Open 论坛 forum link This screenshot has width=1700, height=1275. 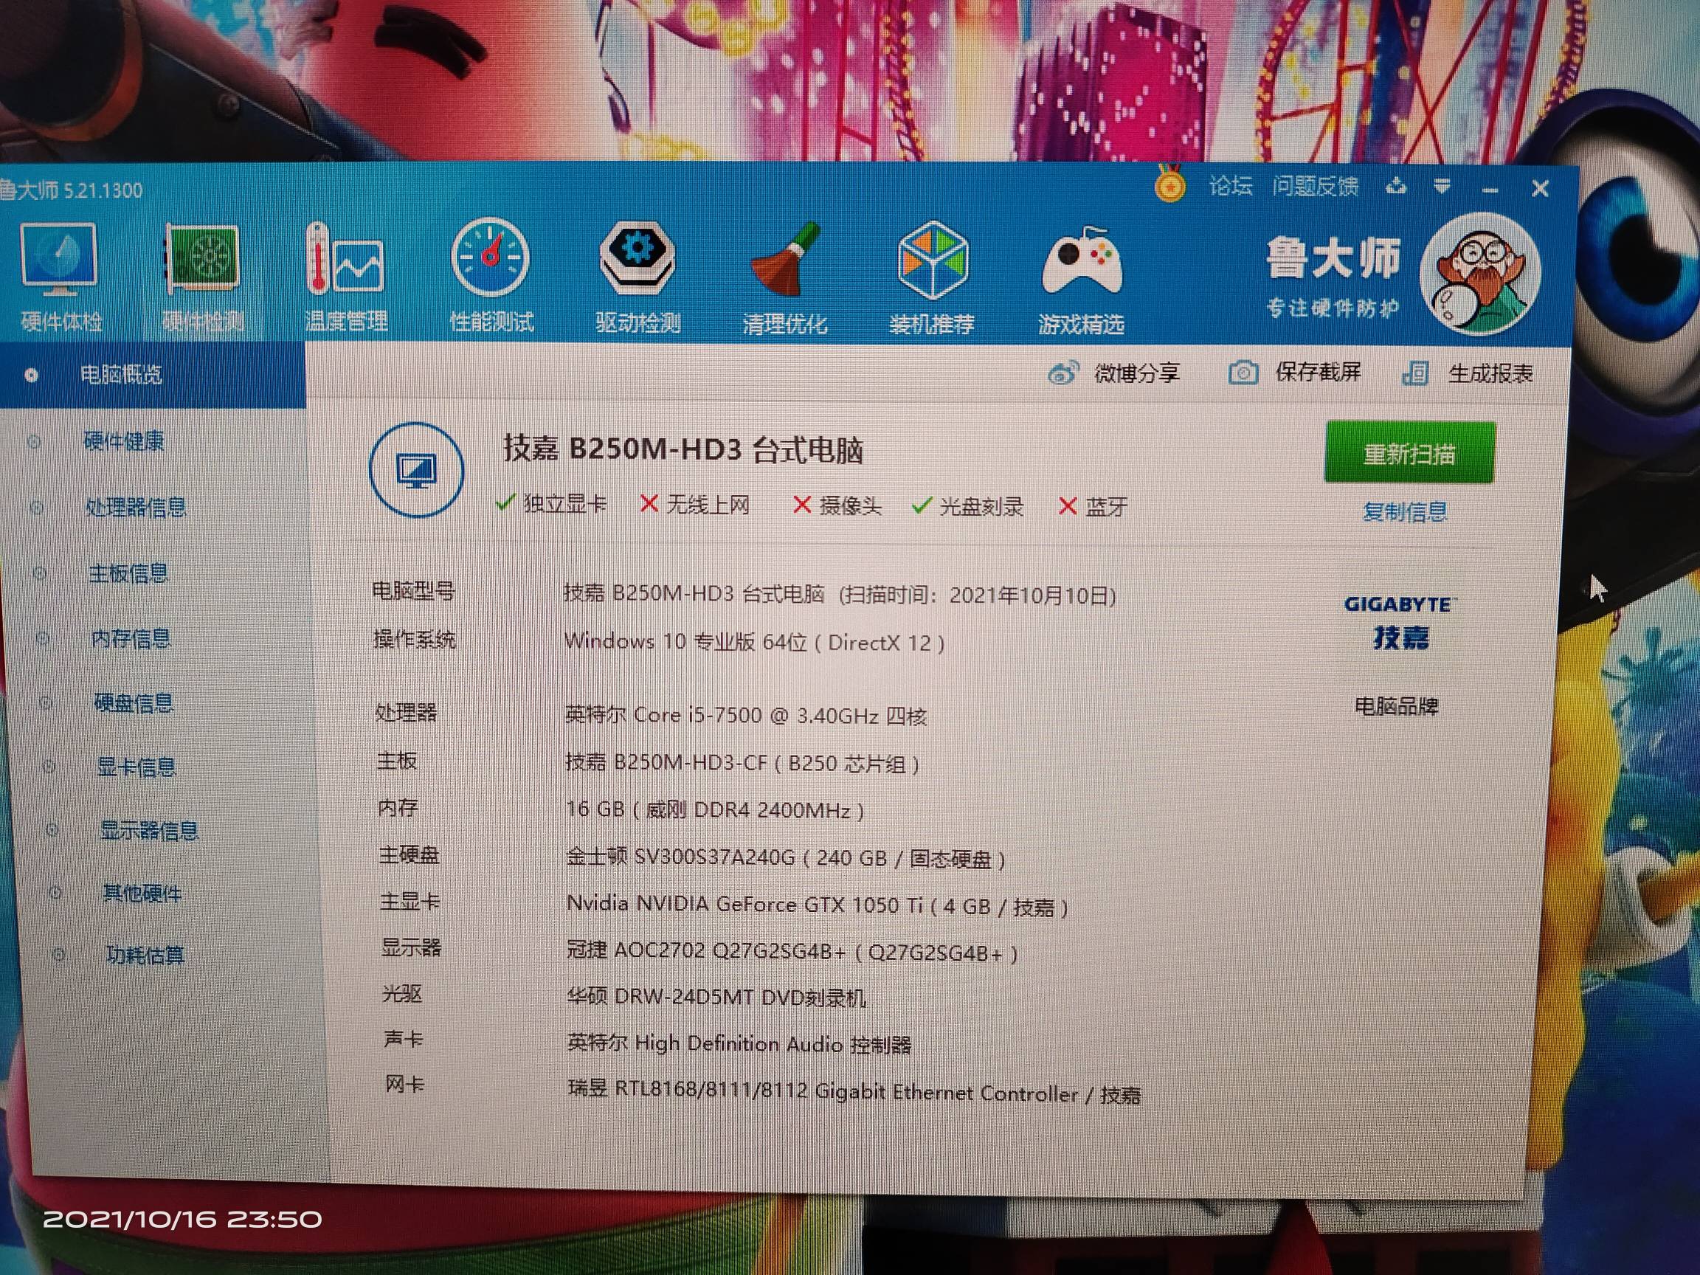pos(1231,185)
